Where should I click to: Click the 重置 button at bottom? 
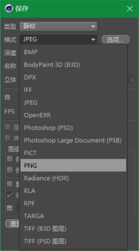tap(12, 224)
